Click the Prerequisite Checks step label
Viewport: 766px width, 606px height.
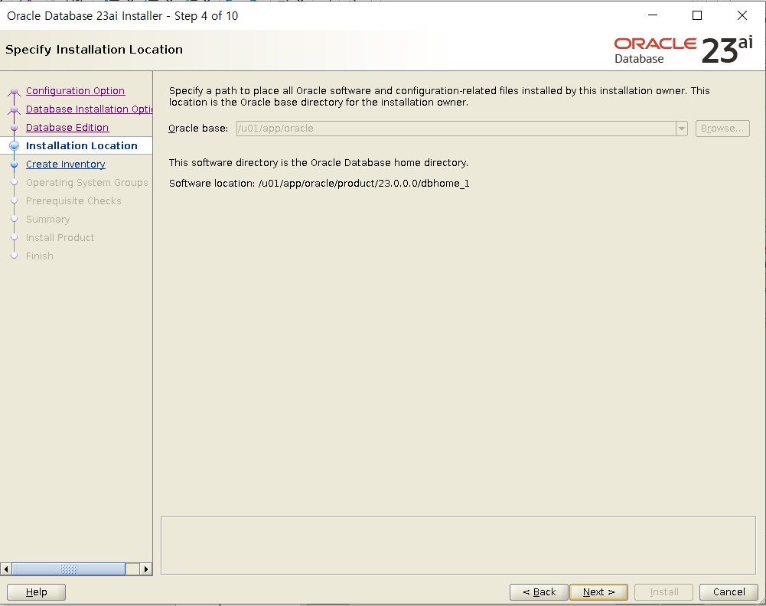(x=73, y=200)
